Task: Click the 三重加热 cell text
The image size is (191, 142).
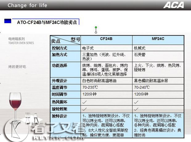Action: point(104,57)
